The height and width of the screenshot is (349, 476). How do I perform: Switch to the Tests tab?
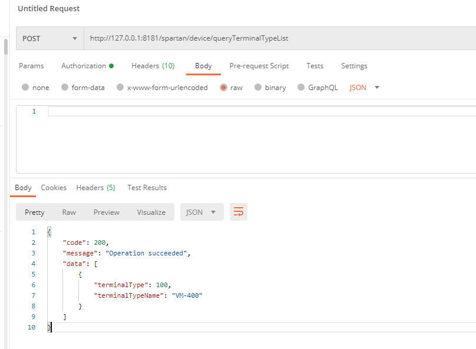click(x=315, y=66)
